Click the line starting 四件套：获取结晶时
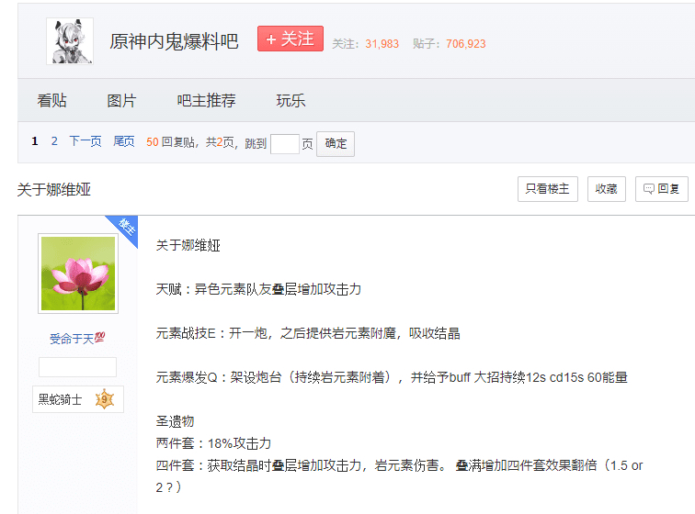Viewport: 695px width, 514px height. [x=399, y=476]
